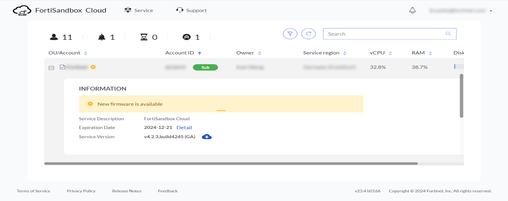This screenshot has width=508, height=201.
Task: Sort by RAM column
Action: [x=430, y=53]
